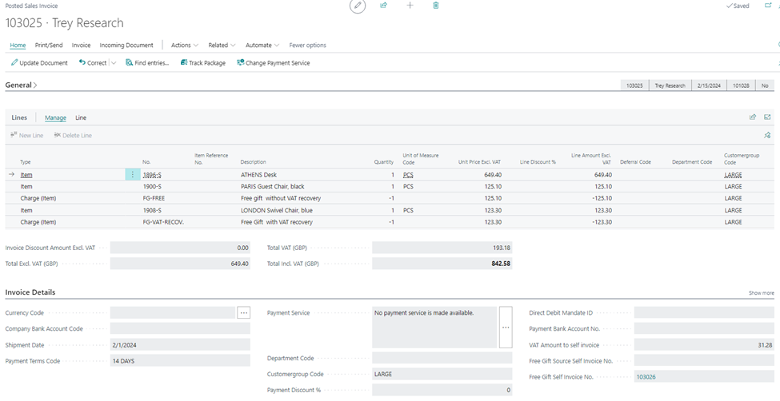The image size is (780, 401).
Task: Click the trash delete icon in header
Action: tap(436, 6)
